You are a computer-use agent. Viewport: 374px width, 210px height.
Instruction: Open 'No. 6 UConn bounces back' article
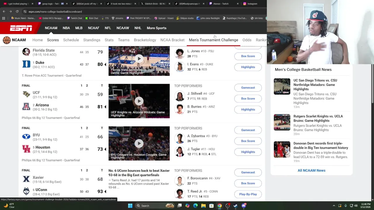click(139, 173)
